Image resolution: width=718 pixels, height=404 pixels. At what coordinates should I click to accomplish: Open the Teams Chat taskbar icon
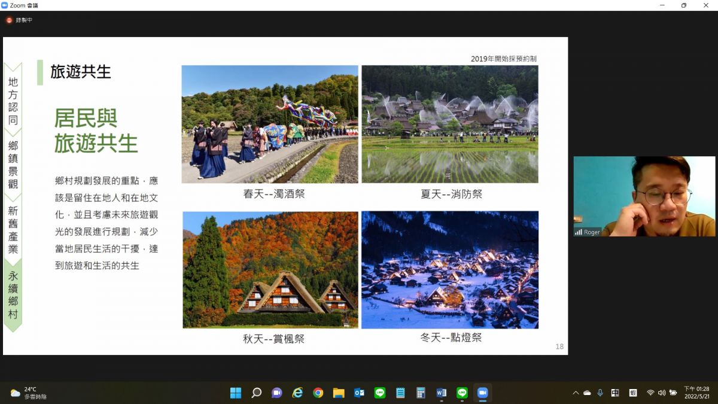[x=277, y=393]
